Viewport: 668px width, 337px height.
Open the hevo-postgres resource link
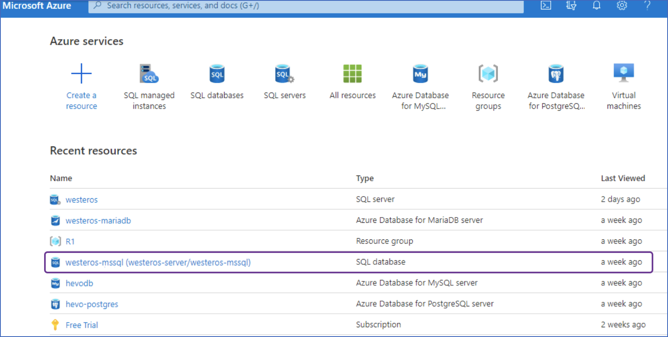tap(92, 304)
